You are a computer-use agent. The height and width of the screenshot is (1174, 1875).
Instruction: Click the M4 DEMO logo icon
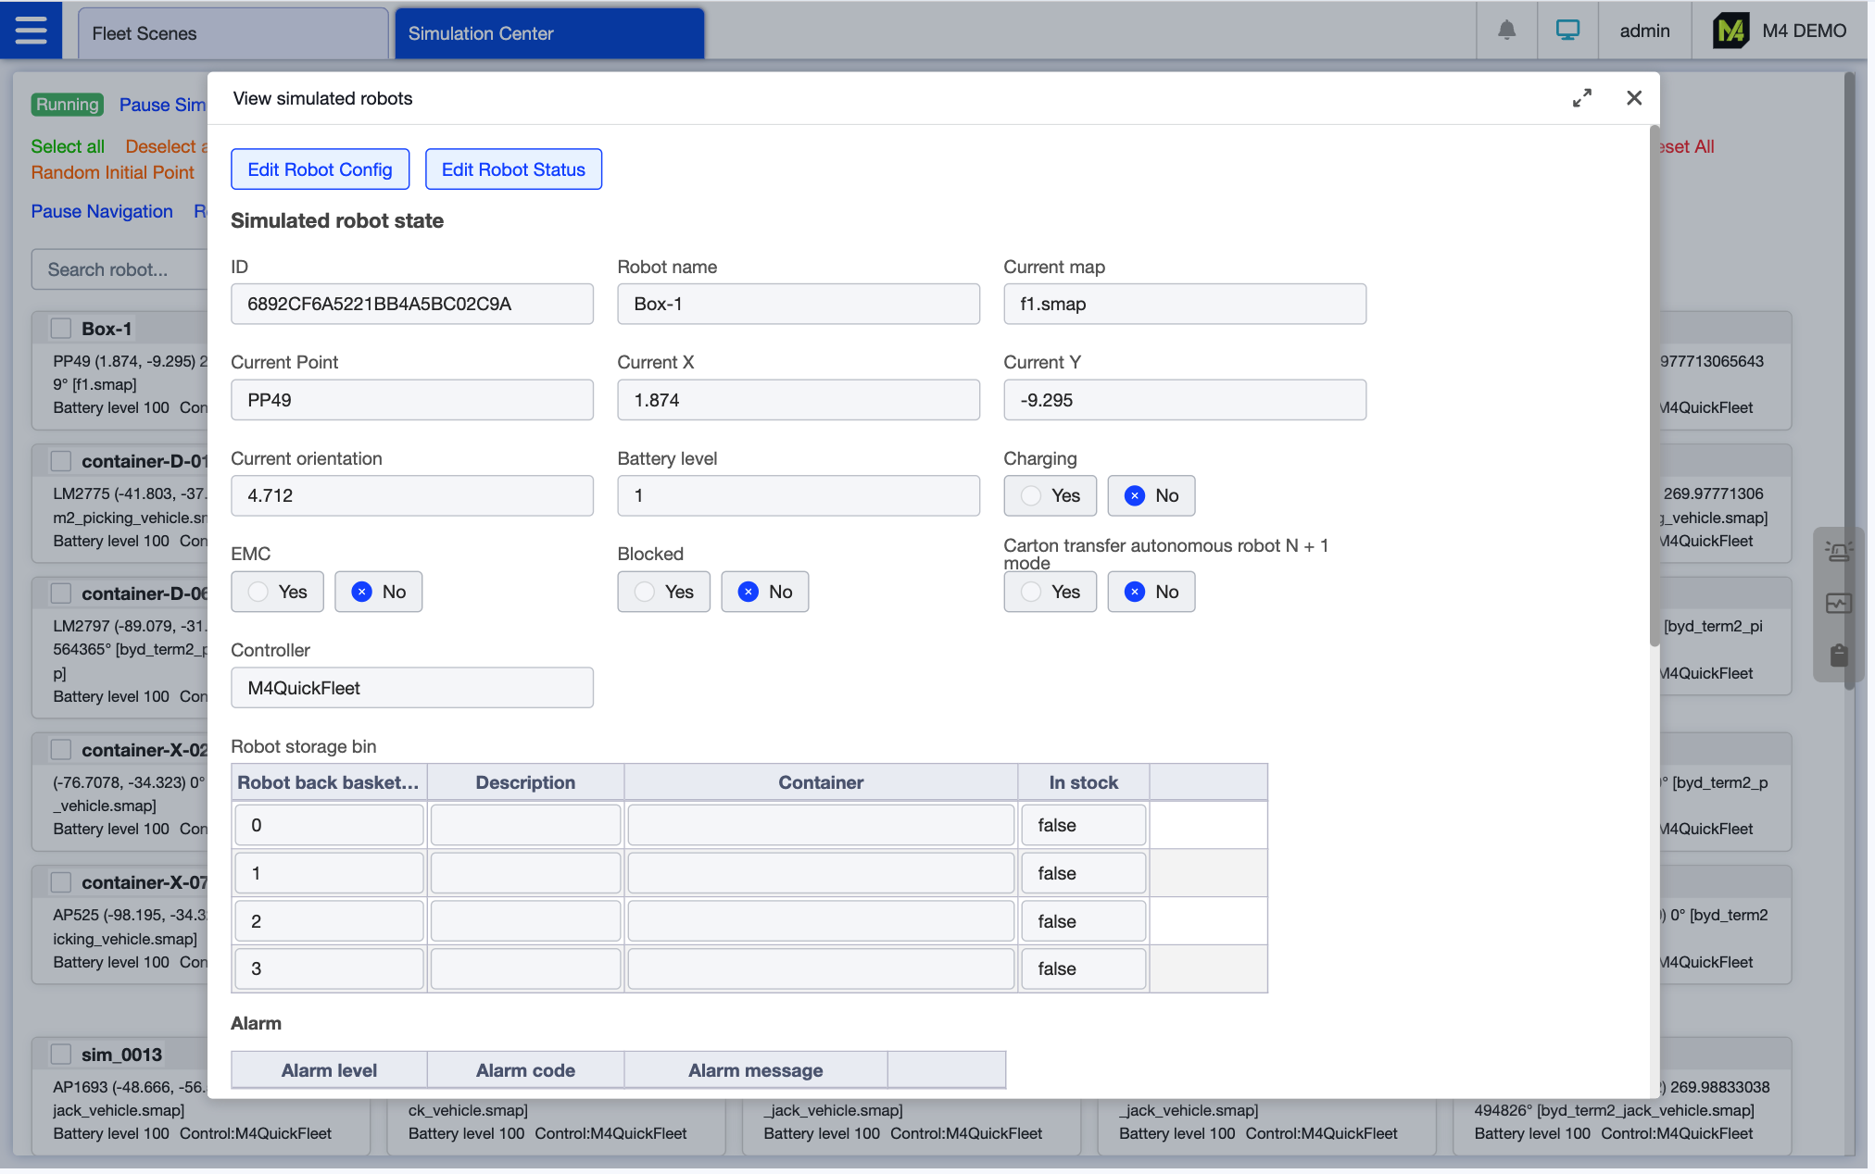(x=1730, y=31)
